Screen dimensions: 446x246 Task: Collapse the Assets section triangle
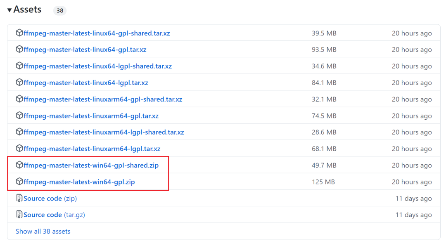point(9,10)
